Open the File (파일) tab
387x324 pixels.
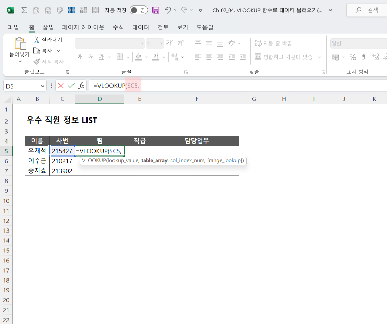13,27
